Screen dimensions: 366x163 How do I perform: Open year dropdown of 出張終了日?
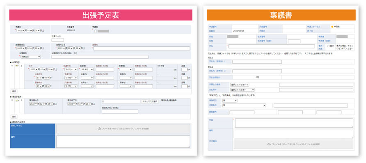[61, 48]
